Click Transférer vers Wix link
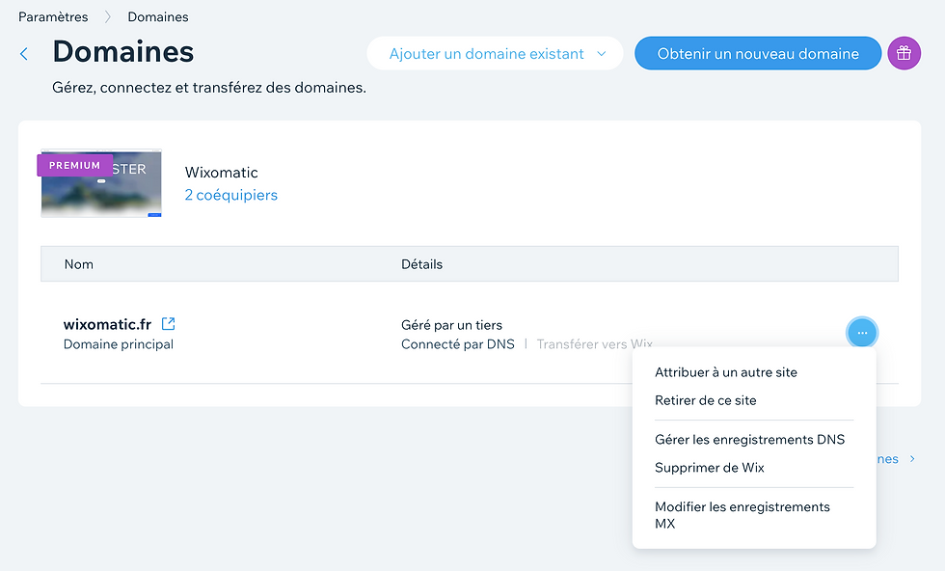The height and width of the screenshot is (571, 945). coord(594,343)
